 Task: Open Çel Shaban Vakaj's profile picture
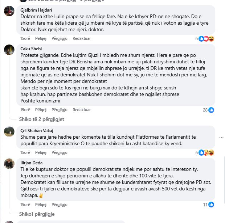tap(9, 131)
